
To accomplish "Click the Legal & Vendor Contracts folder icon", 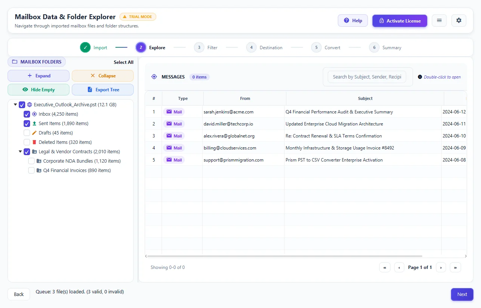I will tap(35, 152).
